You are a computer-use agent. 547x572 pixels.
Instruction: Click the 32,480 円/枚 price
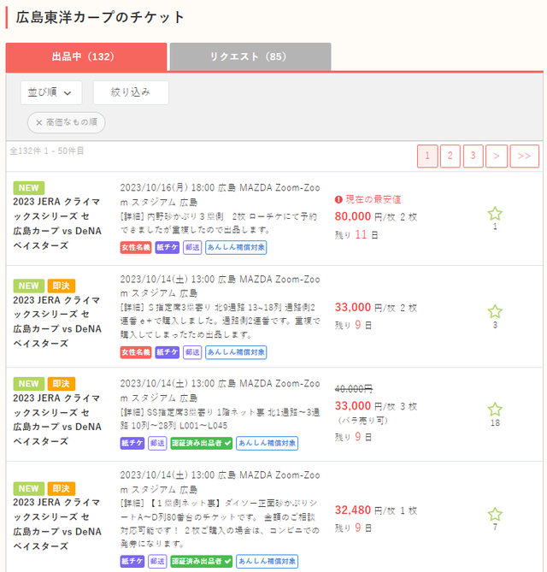[365, 510]
